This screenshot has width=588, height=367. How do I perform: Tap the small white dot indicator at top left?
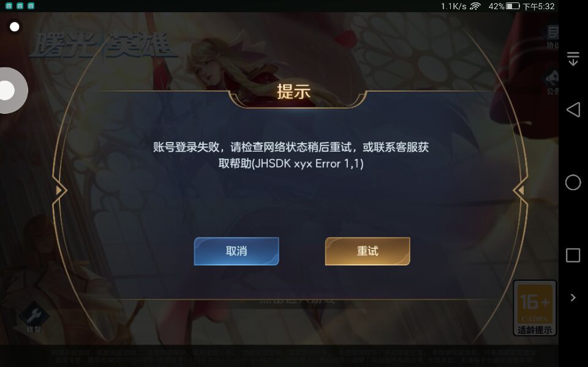15,27
